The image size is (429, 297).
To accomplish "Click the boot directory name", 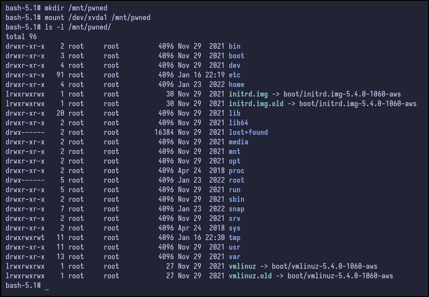I will pyautogui.click(x=236, y=56).
